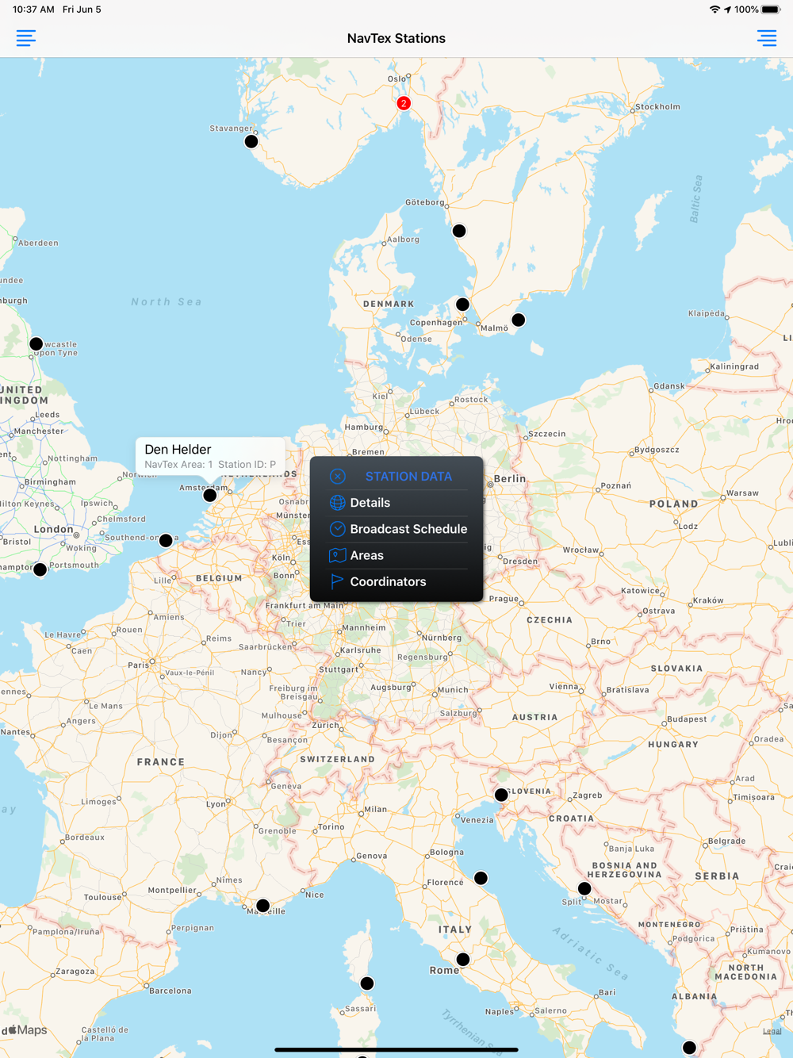Open the left hamburger menu
Image resolution: width=793 pixels, height=1058 pixels.
[25, 38]
